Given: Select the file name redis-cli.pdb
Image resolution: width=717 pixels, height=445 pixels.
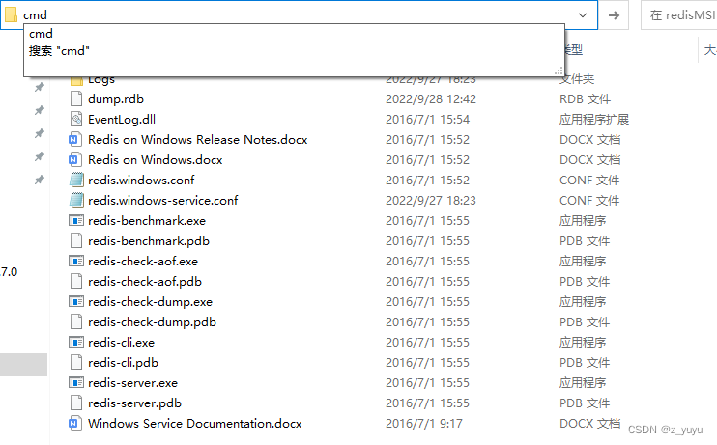Looking at the screenshot, I should pos(123,363).
